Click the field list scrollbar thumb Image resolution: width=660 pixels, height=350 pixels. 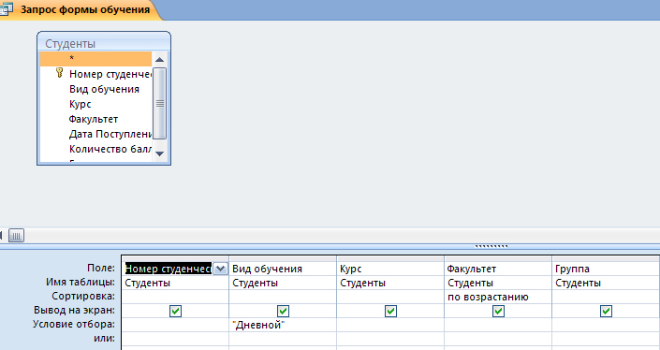coord(159,103)
